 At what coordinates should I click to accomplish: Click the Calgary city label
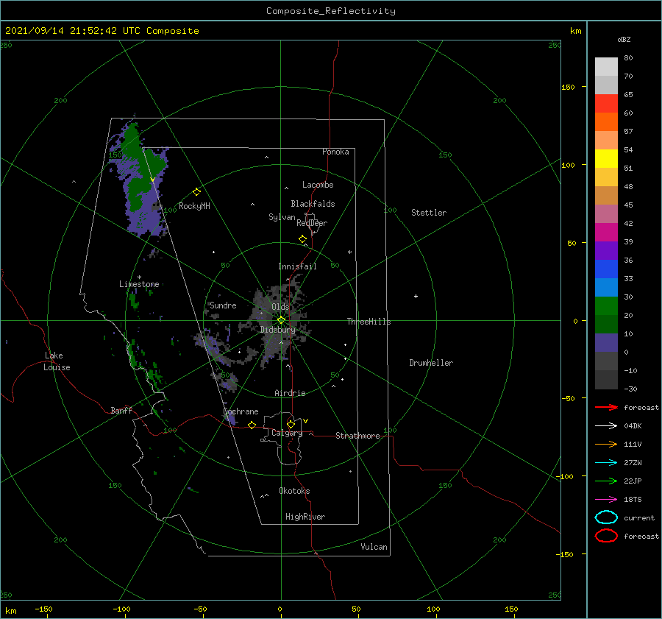(287, 433)
